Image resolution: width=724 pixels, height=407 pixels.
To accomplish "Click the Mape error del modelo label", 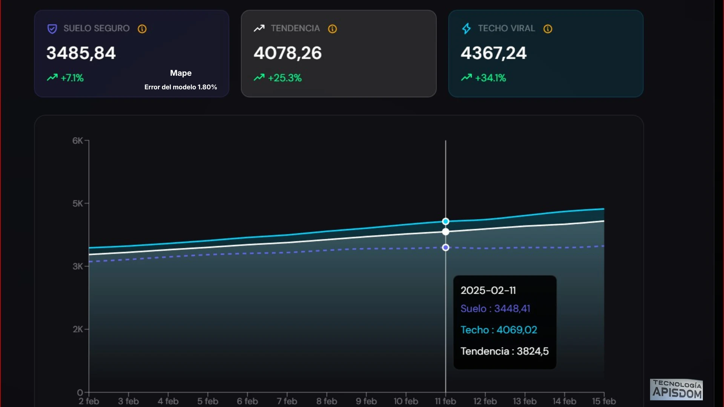I will pos(181,80).
